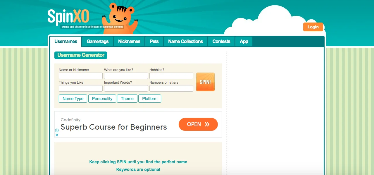The height and width of the screenshot is (175, 374).
Task: Click the Hobbies input field
Action: click(171, 76)
